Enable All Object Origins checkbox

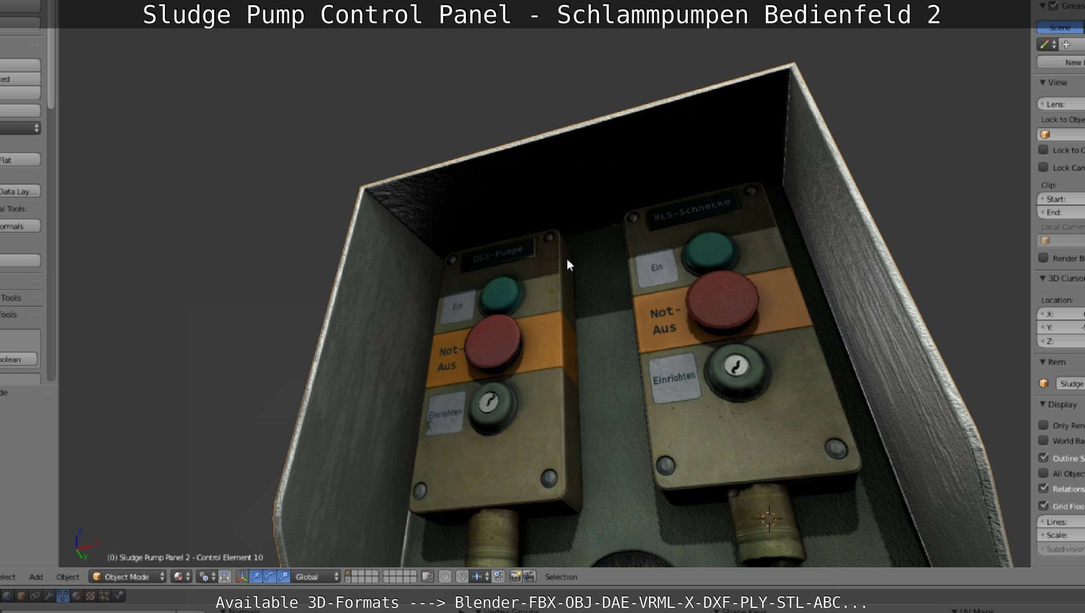pyautogui.click(x=1044, y=473)
